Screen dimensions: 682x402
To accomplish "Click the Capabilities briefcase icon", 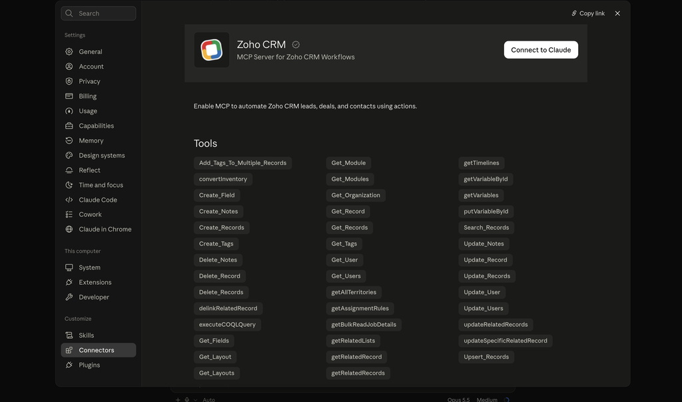I will [69, 126].
